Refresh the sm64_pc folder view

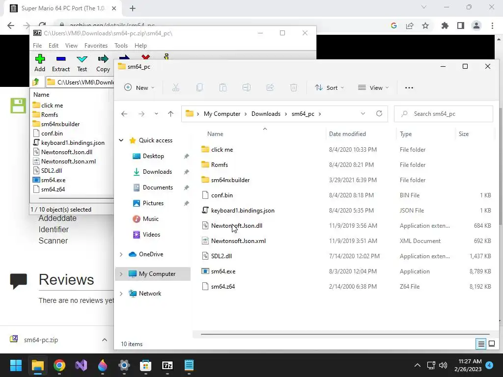tap(379, 113)
